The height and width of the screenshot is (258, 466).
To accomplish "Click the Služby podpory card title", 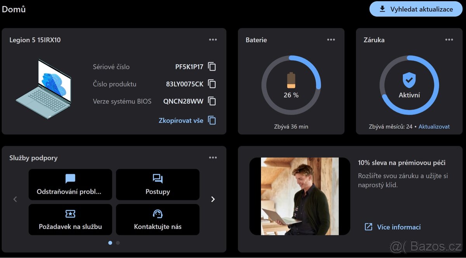I will point(33,158).
